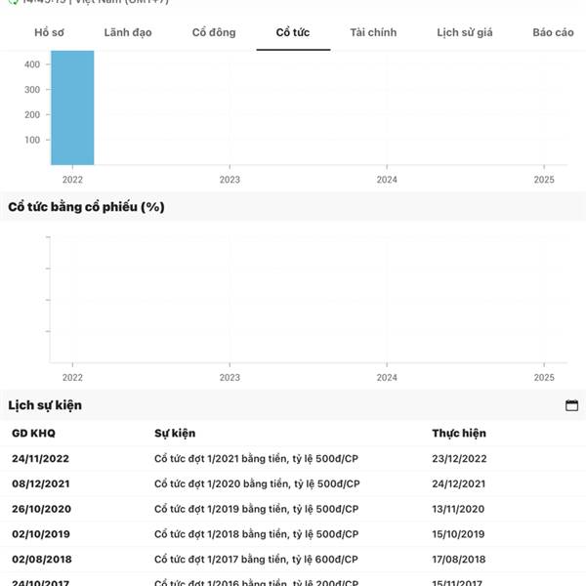Open the calendar icon in Lịch sự kiện
This screenshot has height=586, width=586.
click(x=571, y=405)
